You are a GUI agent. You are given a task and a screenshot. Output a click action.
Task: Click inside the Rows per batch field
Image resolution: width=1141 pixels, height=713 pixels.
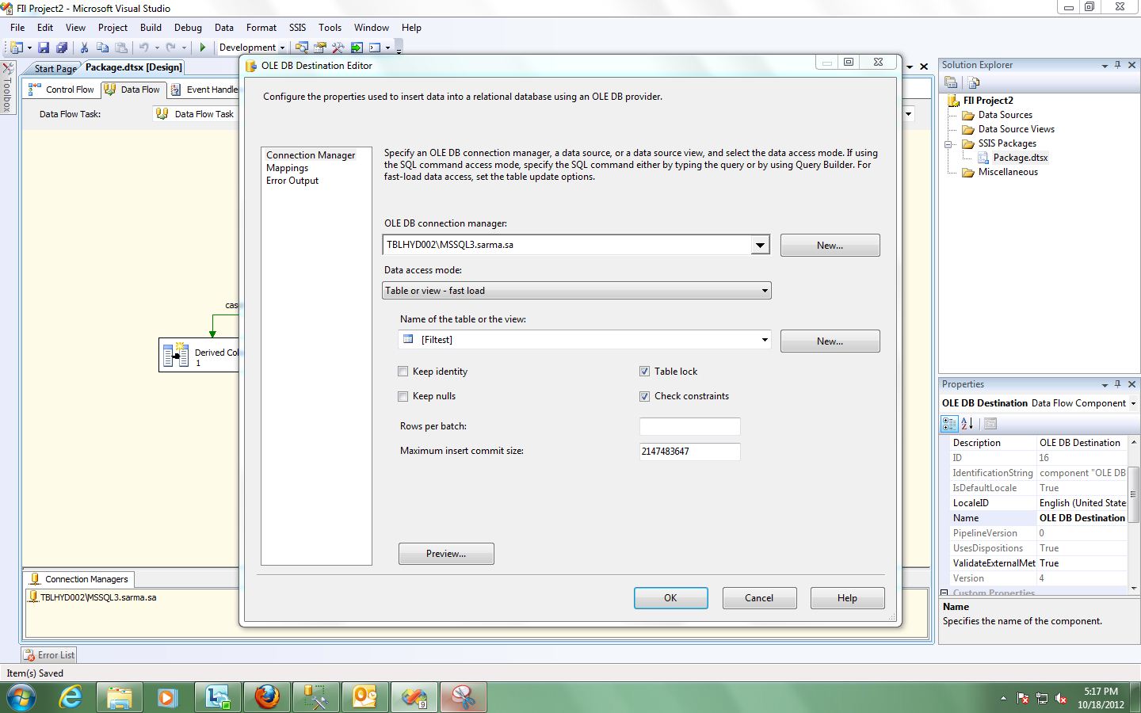coord(689,426)
